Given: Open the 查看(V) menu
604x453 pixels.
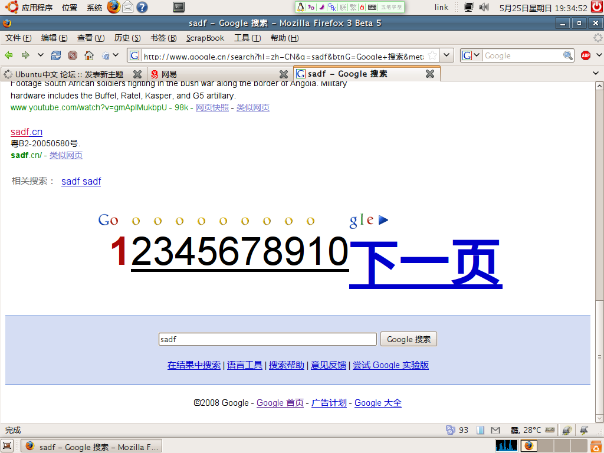Looking at the screenshot, I should coord(91,38).
